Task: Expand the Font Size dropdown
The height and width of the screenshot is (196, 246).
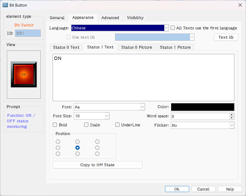Action: [x=107, y=116]
